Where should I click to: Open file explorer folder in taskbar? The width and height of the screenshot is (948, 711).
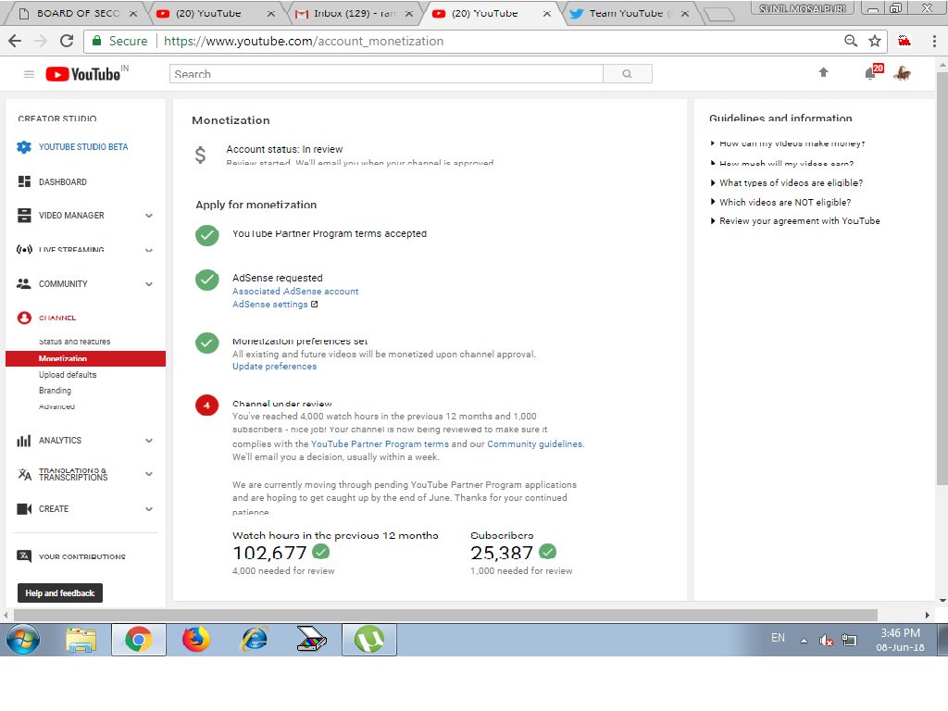(x=81, y=640)
